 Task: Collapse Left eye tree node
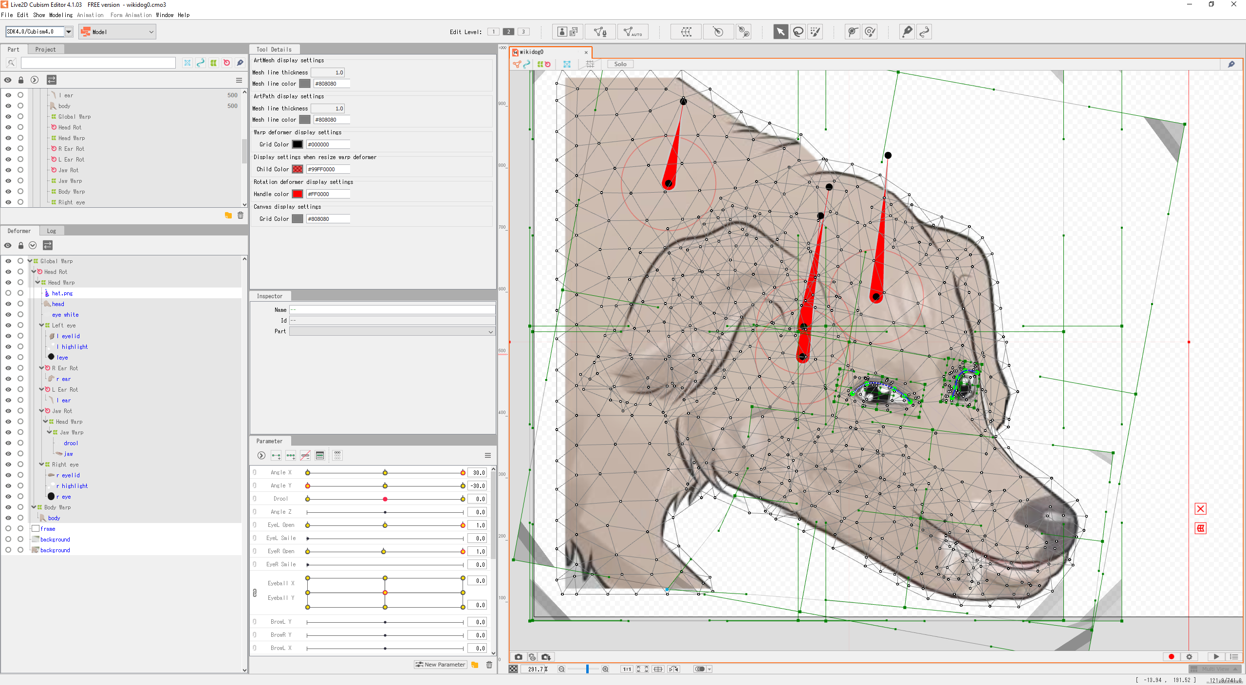42,325
